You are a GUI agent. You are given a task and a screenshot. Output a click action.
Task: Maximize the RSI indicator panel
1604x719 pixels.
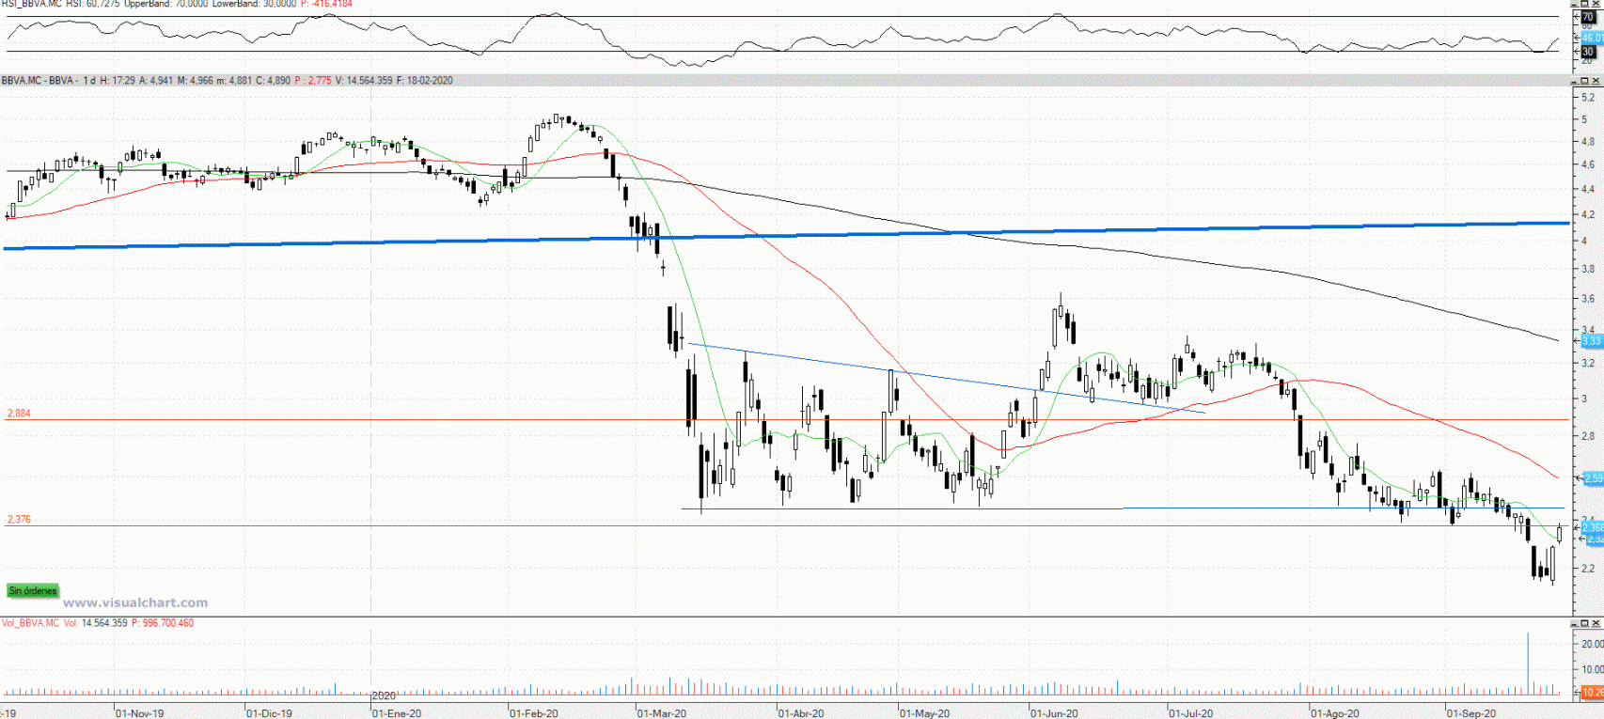pos(1584,4)
